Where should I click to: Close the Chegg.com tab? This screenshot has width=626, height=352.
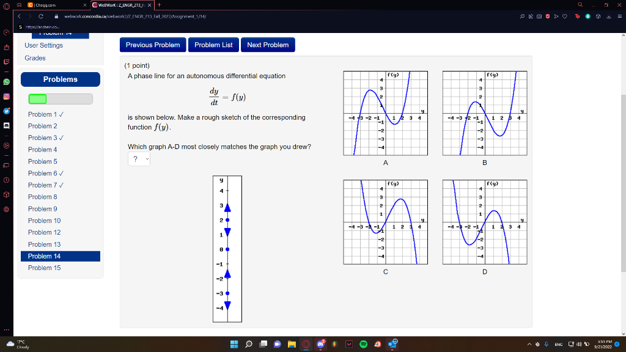click(84, 5)
